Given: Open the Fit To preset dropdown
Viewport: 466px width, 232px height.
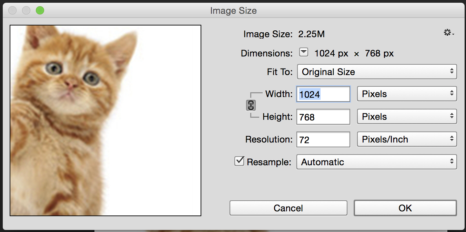Looking at the screenshot, I should [x=377, y=72].
